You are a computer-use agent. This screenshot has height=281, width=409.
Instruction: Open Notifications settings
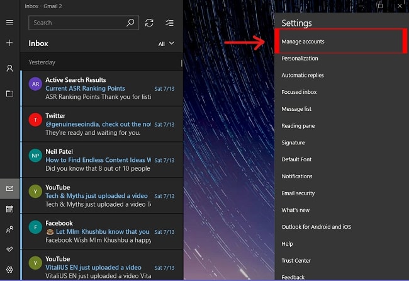tap(297, 176)
